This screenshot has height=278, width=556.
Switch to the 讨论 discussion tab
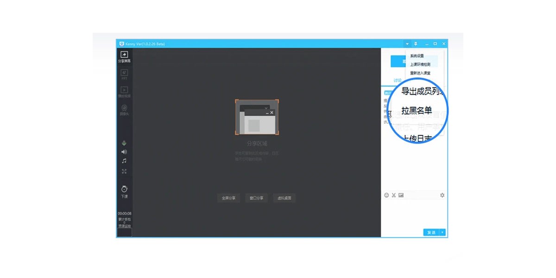pyautogui.click(x=398, y=80)
